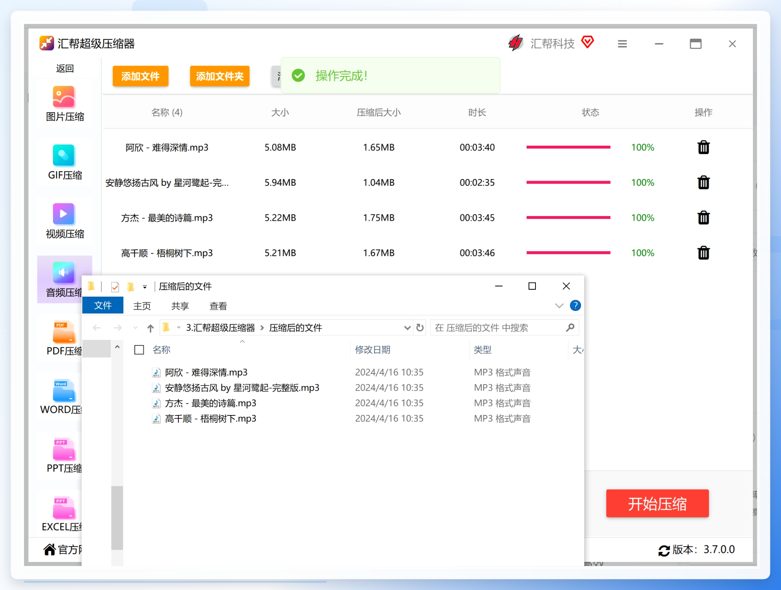Open the 图片压缩 image compression tool
The height and width of the screenshot is (590, 781).
point(64,104)
